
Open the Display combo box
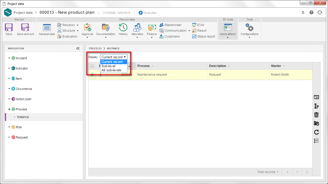(114, 57)
